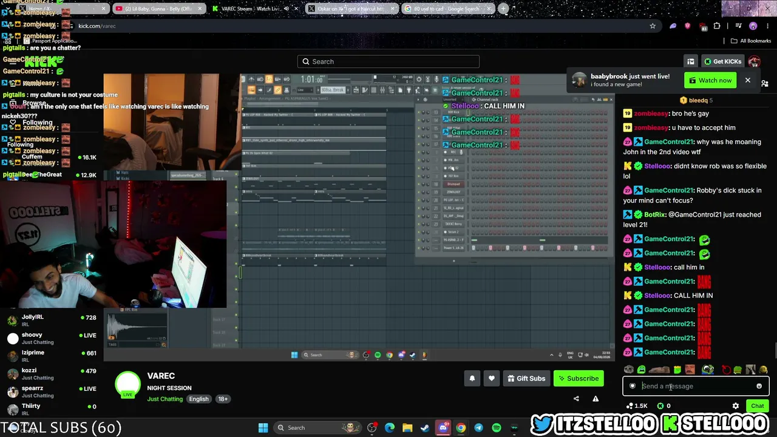Viewport: 777px width, 437px height.
Task: Open the Windows Start menu
Action: click(263, 428)
